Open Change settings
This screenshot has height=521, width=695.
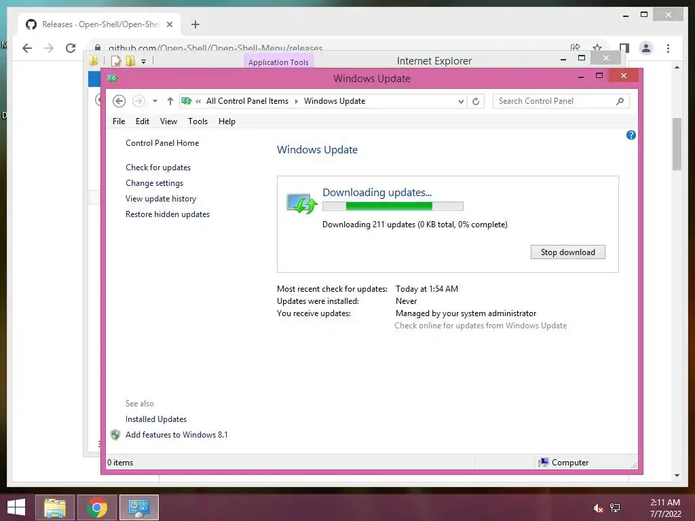154,183
